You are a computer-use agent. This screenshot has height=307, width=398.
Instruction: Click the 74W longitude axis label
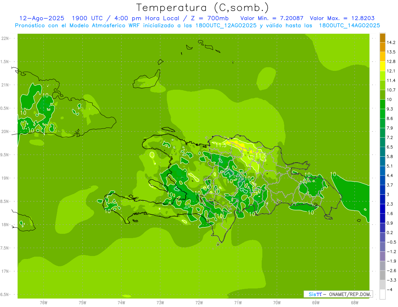(121, 302)
